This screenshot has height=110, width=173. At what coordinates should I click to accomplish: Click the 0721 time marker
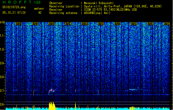(18, 24)
